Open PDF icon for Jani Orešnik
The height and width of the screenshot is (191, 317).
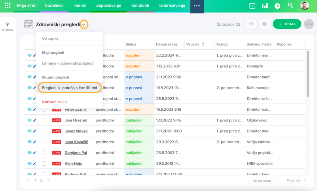[56, 120]
